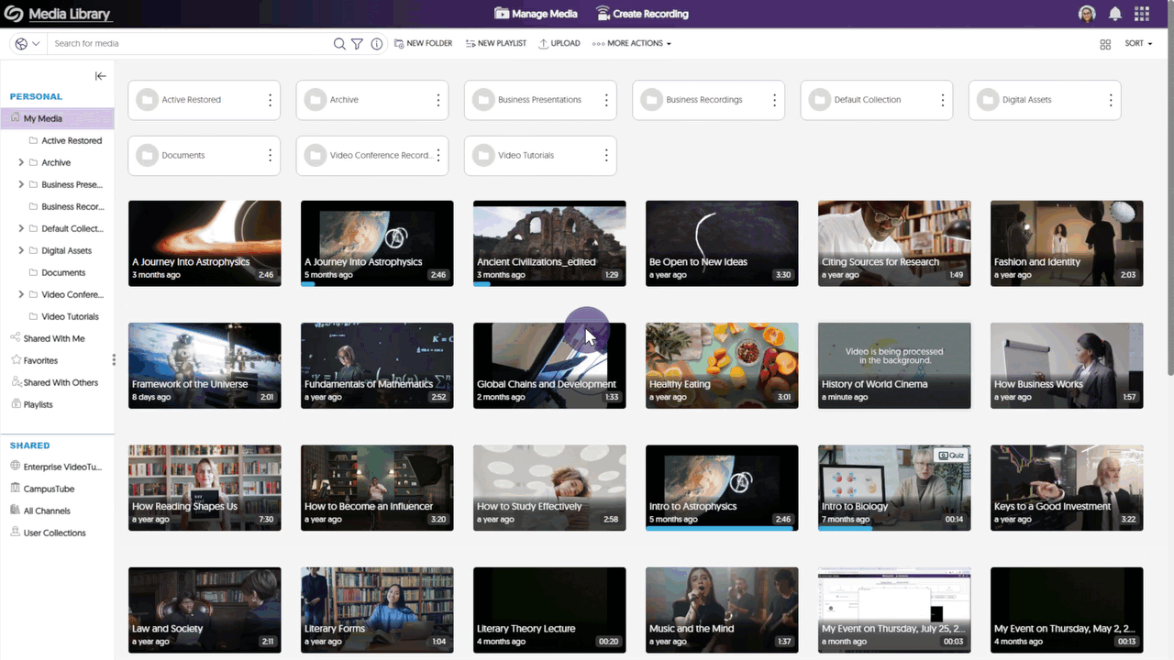Screen dimensions: 1174x660
Task: Click the user profile avatar
Action: click(1086, 14)
